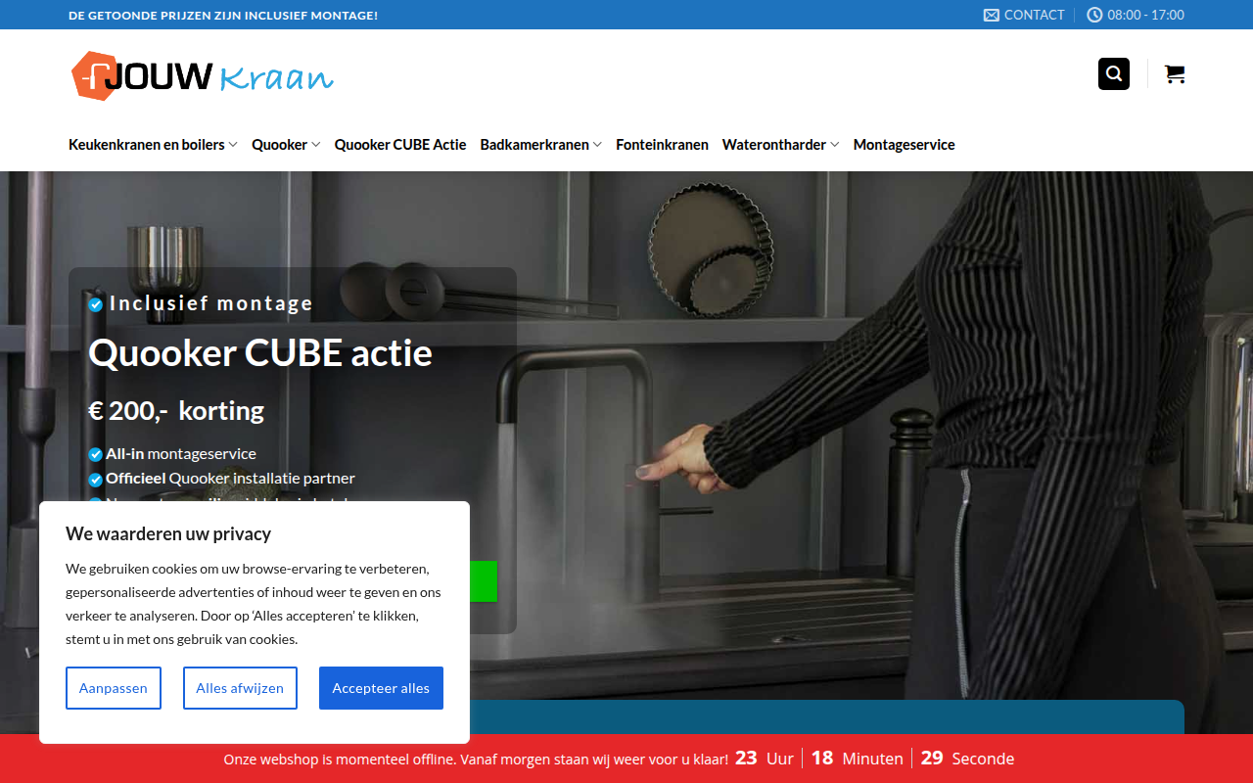
Task: Click the 'Quooker CUBE actie' heading
Action: coord(260,352)
